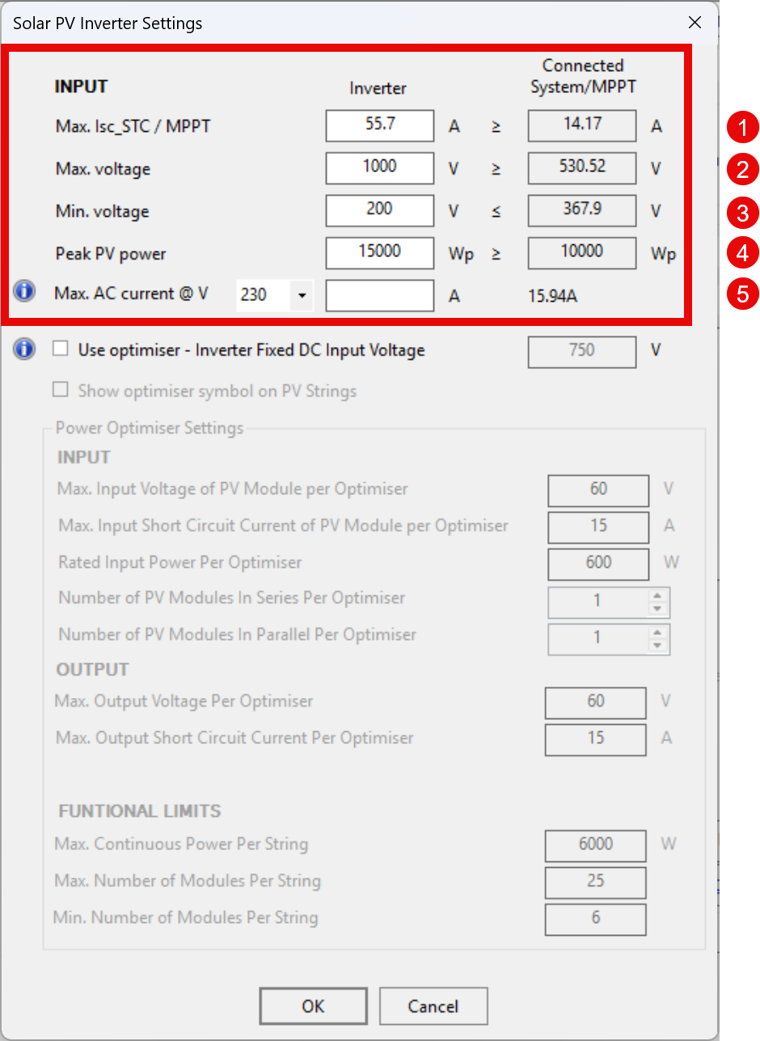Image resolution: width=760 pixels, height=1041 pixels.
Task: Edit inverter Max. voltage field 1000
Action: (380, 168)
